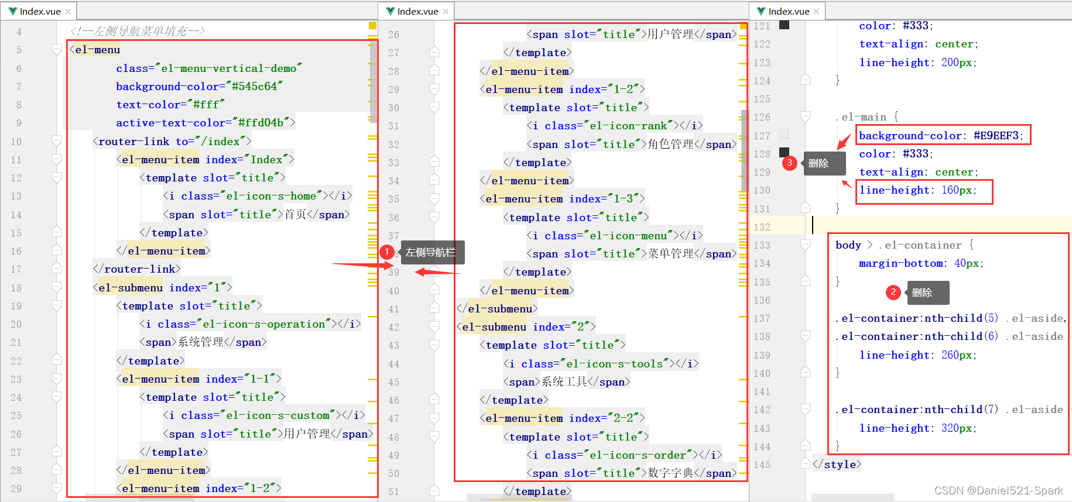The image size is (1072, 502).
Task: Fold the nth-child(7) rule at line 142
Action: 806,409
